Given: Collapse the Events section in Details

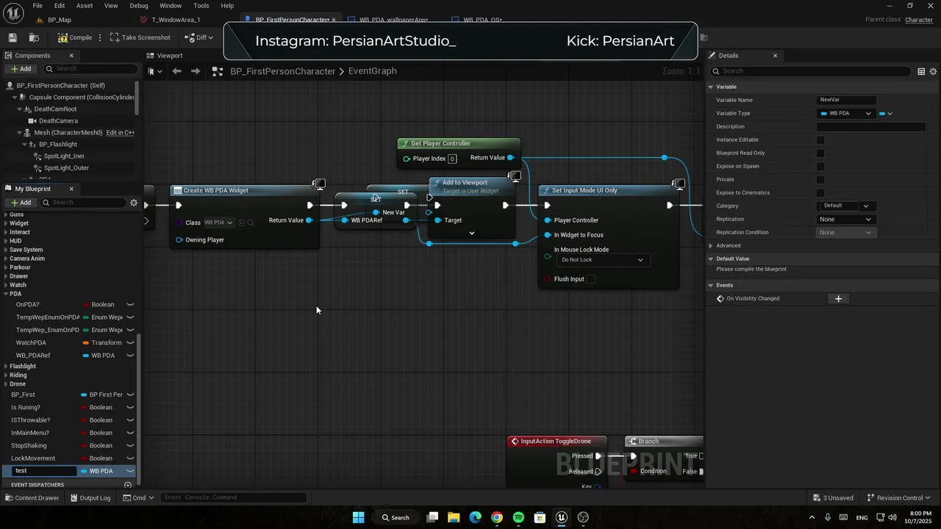Looking at the screenshot, I should pos(711,285).
